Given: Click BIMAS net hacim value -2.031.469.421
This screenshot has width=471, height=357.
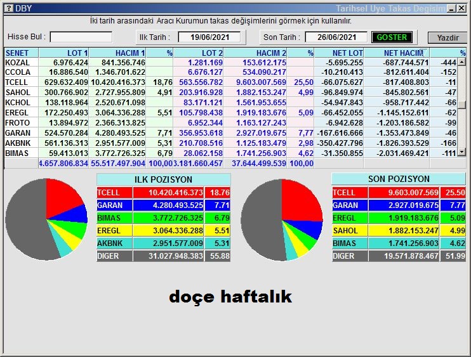Looking at the screenshot, I should pyautogui.click(x=402, y=153).
